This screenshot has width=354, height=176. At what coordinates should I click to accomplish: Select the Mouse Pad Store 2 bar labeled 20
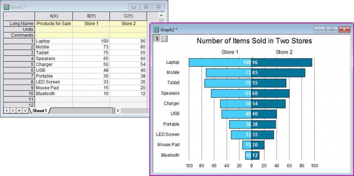[x=258, y=145]
